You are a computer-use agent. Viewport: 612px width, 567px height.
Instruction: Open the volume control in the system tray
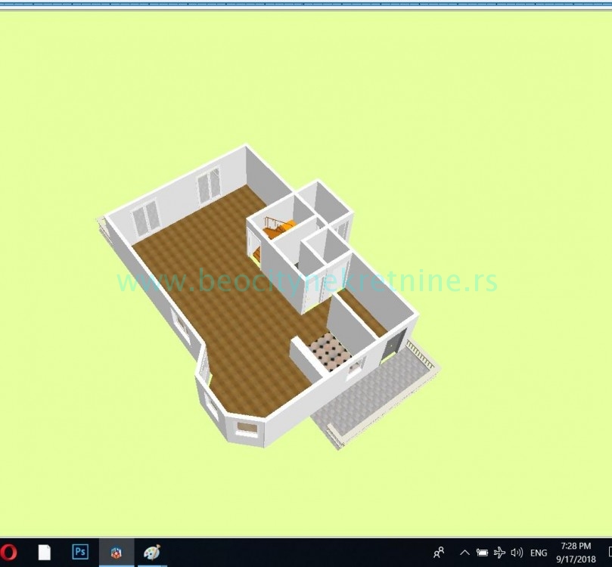pyautogui.click(x=516, y=553)
